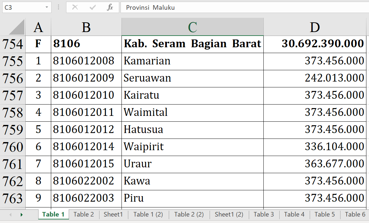This screenshot has width=369, height=223.
Task: Click the formula bar text Provinsi Maluku
Action: (150, 7)
